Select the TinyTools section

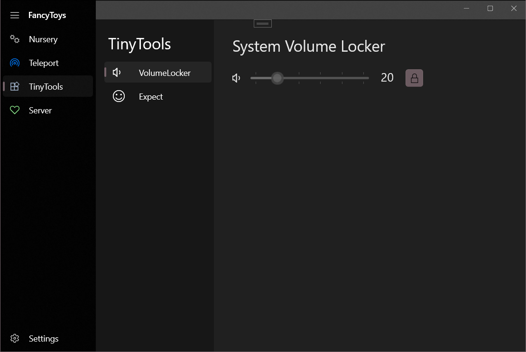(47, 86)
